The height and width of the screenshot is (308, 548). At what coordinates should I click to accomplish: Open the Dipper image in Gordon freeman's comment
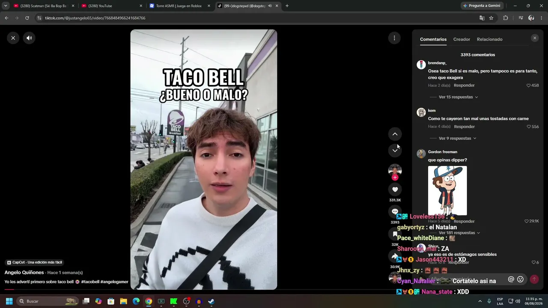447,191
